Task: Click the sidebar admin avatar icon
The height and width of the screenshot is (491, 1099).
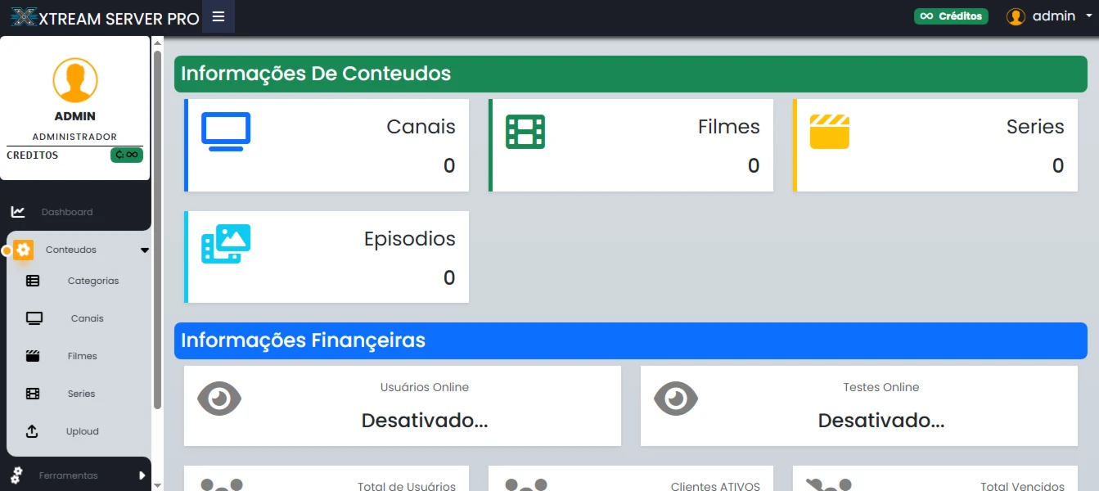Action: (75, 80)
